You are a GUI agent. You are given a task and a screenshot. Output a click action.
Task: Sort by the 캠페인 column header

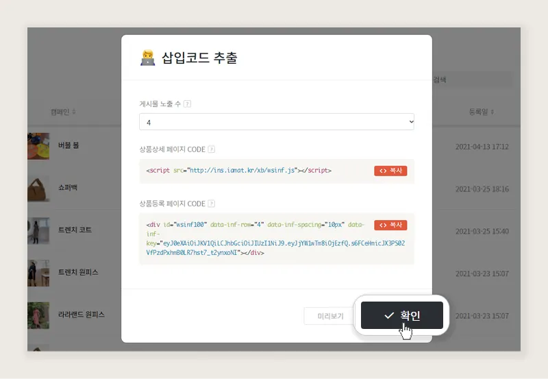pyautogui.click(x=63, y=112)
